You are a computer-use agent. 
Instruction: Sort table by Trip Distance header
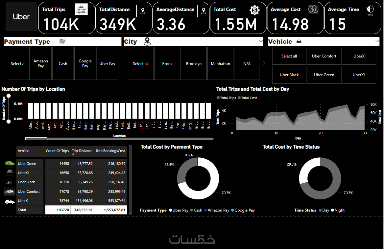point(82,151)
